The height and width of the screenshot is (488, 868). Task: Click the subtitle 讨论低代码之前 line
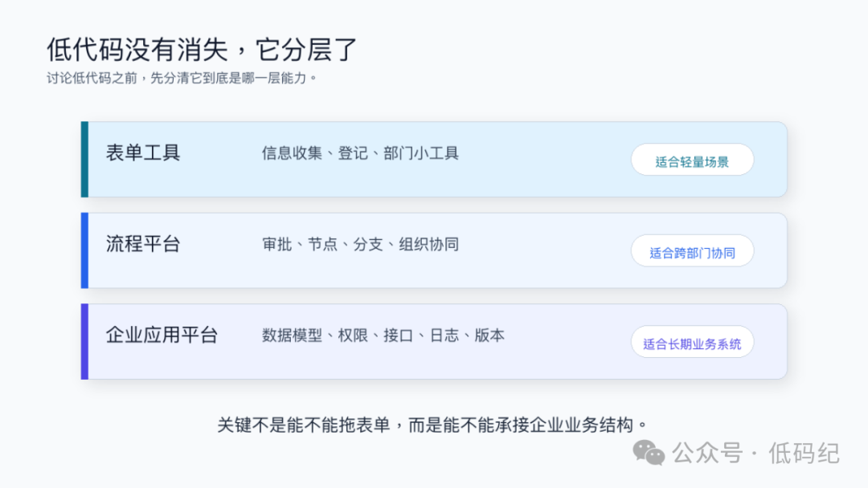click(x=182, y=78)
